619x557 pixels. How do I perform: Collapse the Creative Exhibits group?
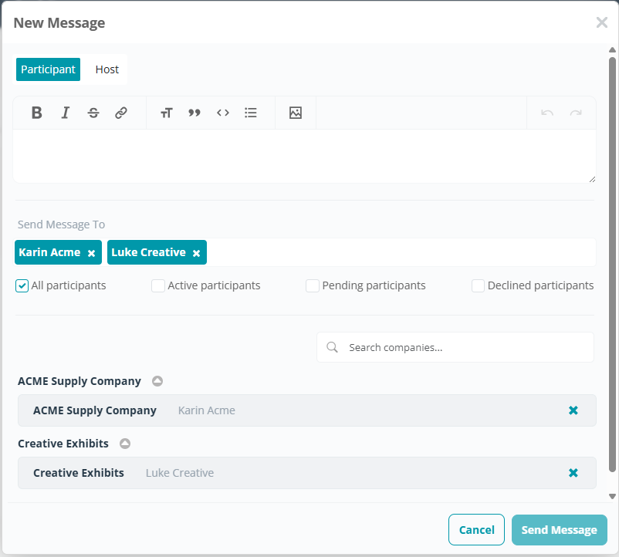(125, 444)
